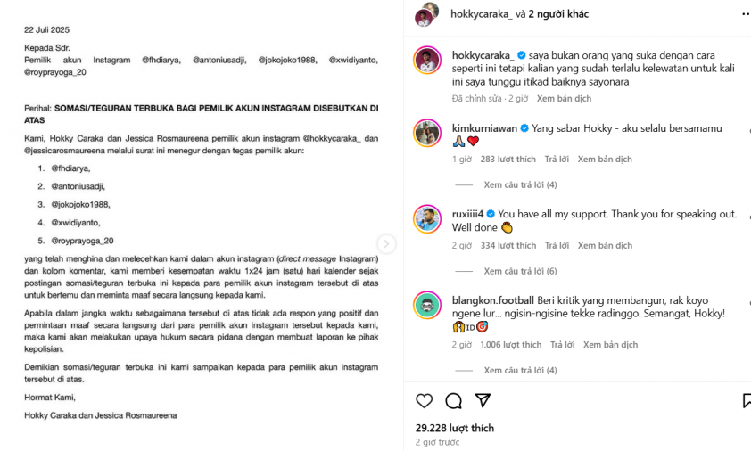Expand blangkon.football's 4 replies

coord(520,370)
